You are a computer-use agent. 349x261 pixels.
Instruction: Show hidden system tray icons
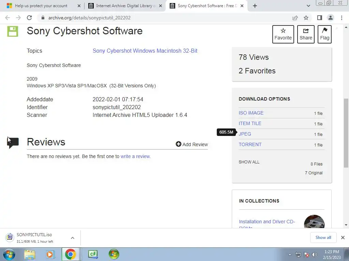290,255
